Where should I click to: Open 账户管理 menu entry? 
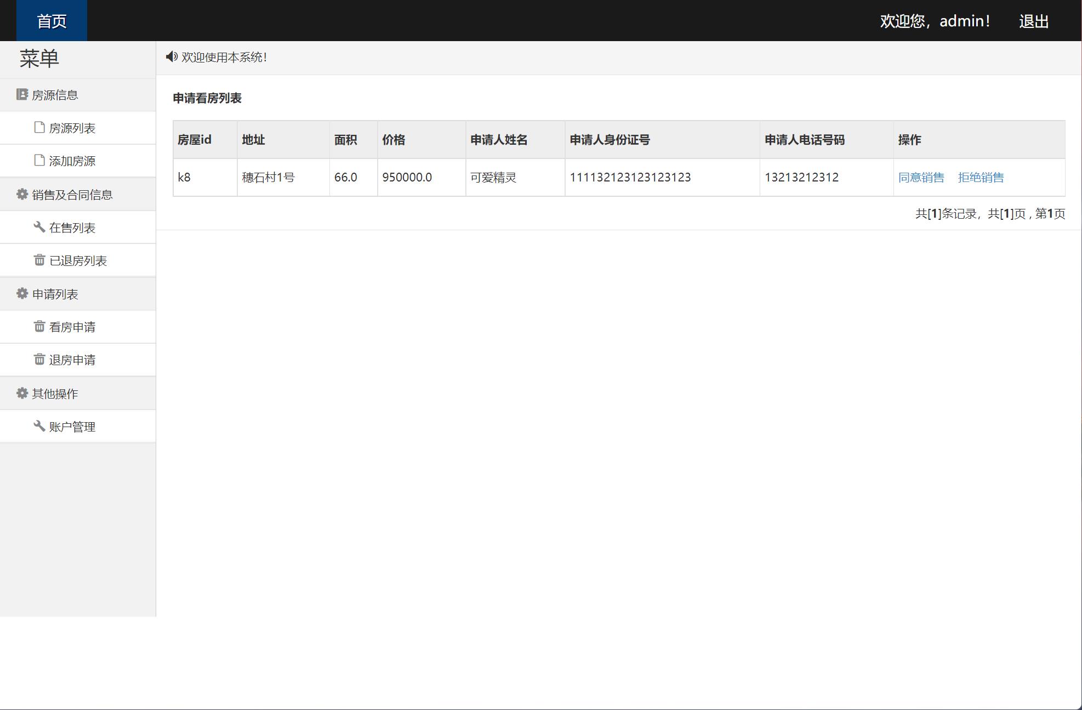coord(72,427)
